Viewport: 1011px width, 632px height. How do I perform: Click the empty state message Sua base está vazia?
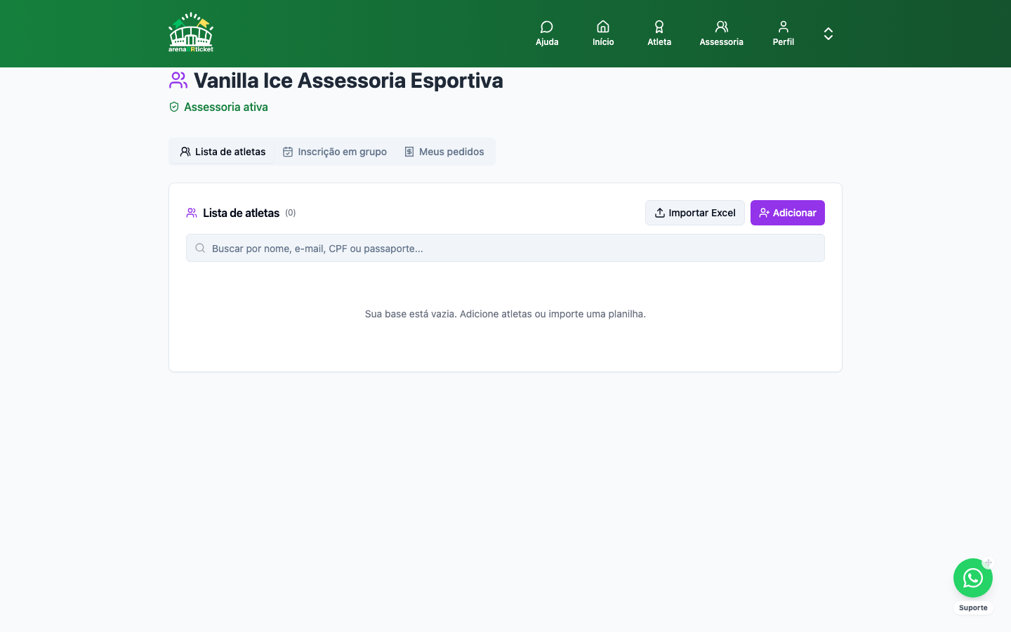click(505, 314)
